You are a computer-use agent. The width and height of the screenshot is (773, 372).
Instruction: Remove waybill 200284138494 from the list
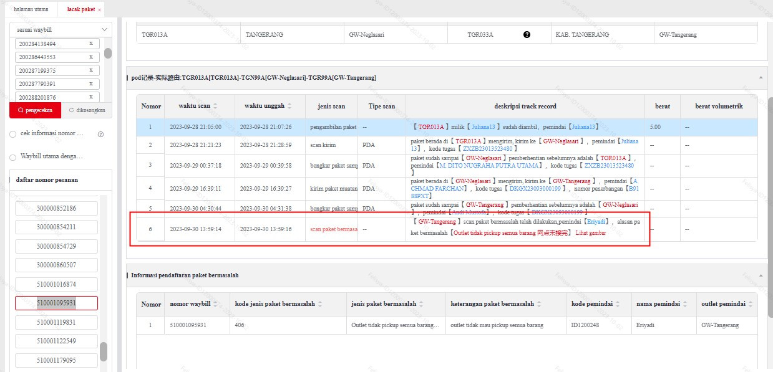pyautogui.click(x=90, y=44)
